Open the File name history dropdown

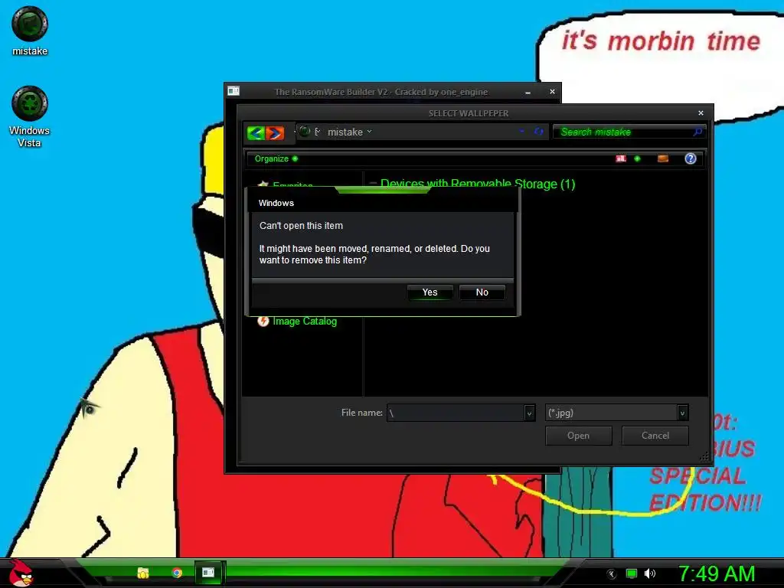click(530, 413)
